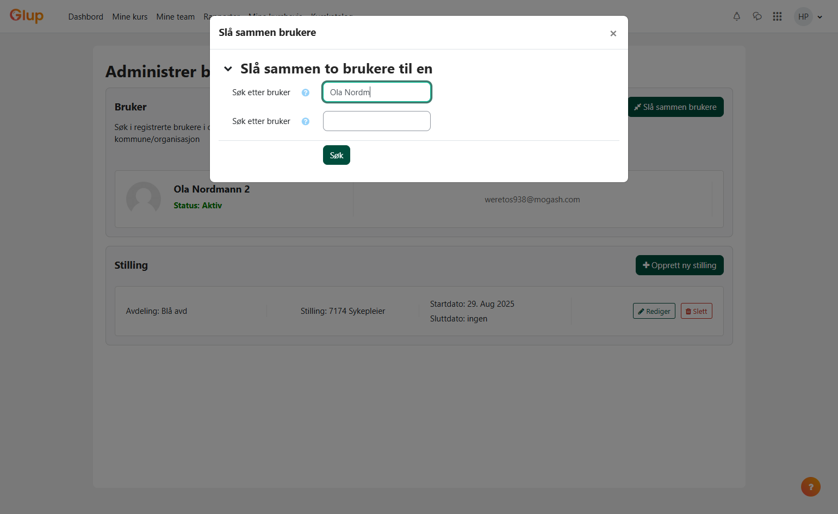Click the Glup logo
Viewport: 838px width, 514px height.
[x=26, y=15]
